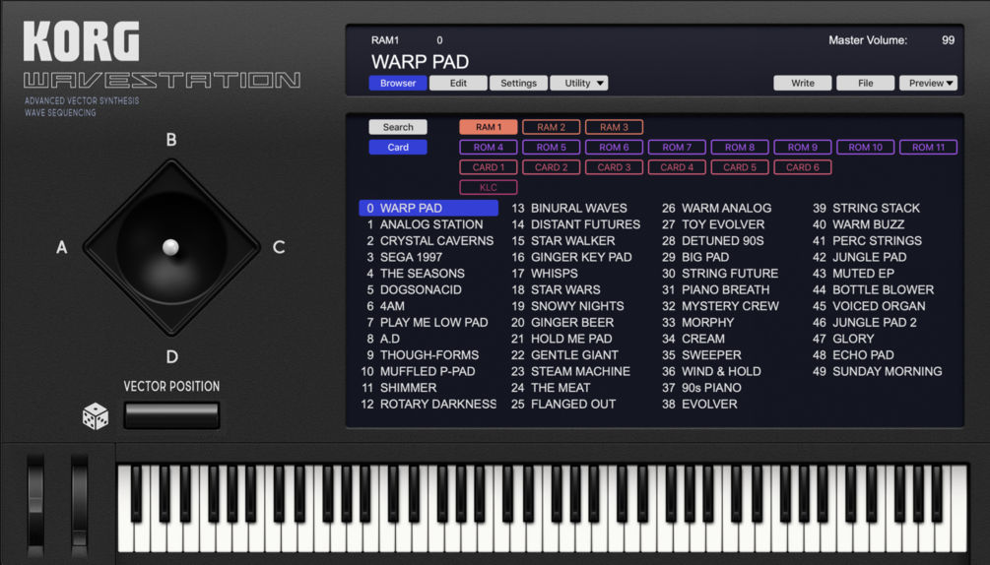Select the CARD 6 bank
990x565 pixels.
pos(803,167)
